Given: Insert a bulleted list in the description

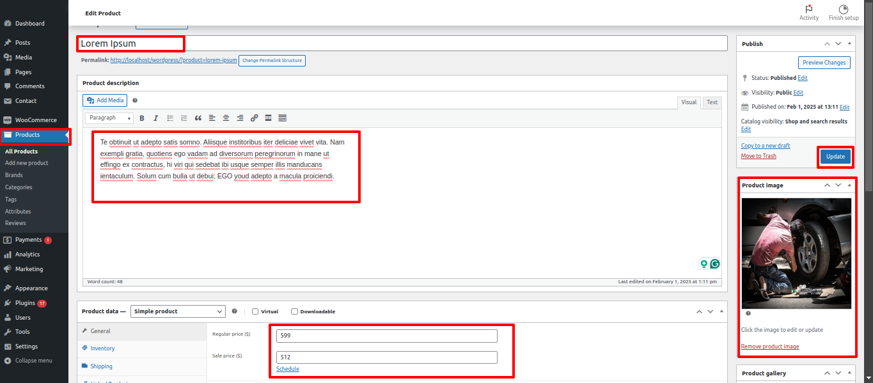Looking at the screenshot, I should click(170, 118).
